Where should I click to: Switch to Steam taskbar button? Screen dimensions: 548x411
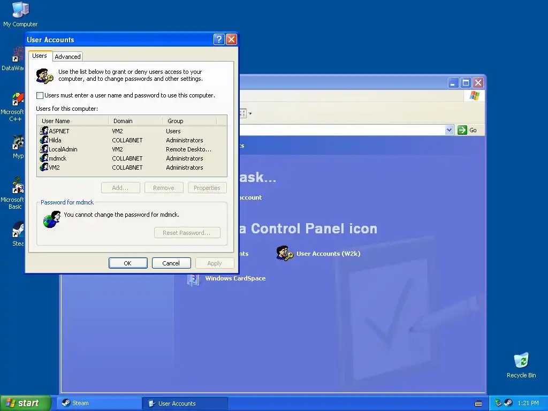coord(99,403)
